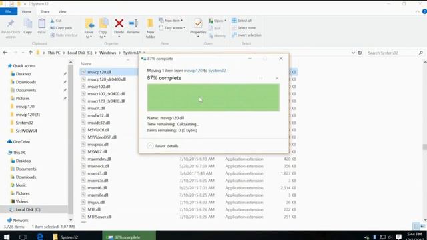This screenshot has width=427, height=240.
Task: Click Edit in the ribbon
Action: [215, 28]
